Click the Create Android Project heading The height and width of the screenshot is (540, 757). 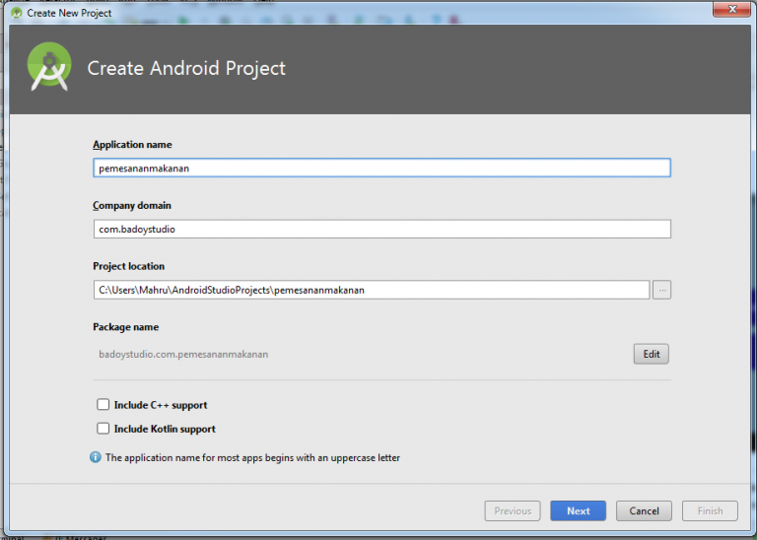point(186,69)
